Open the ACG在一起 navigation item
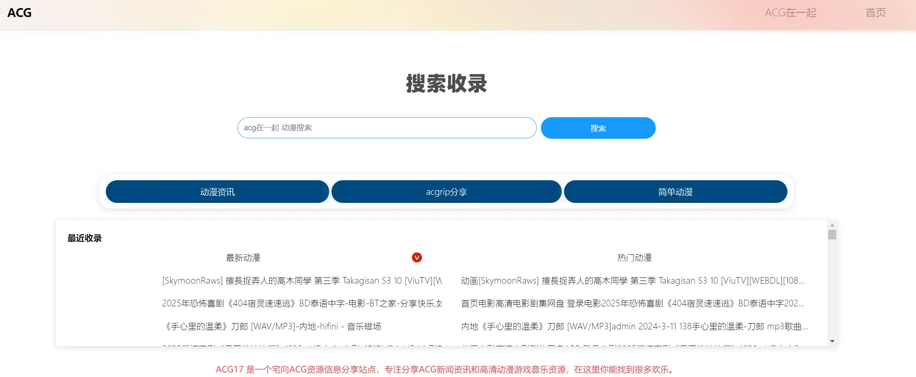The height and width of the screenshot is (377, 916). tap(790, 13)
